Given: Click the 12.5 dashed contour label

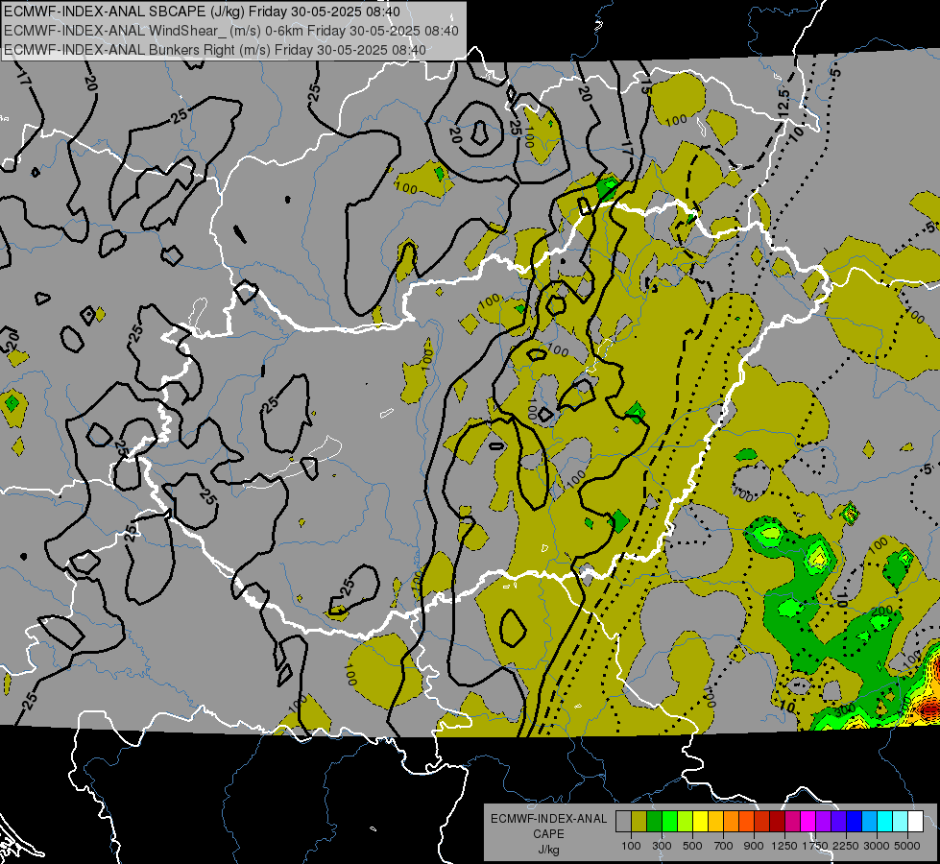Looking at the screenshot, I should pos(783,103).
